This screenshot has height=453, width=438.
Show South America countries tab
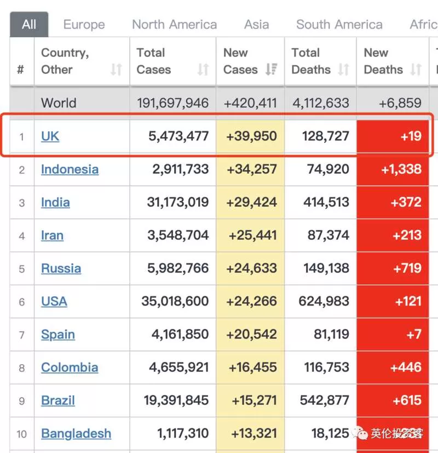[x=339, y=25]
